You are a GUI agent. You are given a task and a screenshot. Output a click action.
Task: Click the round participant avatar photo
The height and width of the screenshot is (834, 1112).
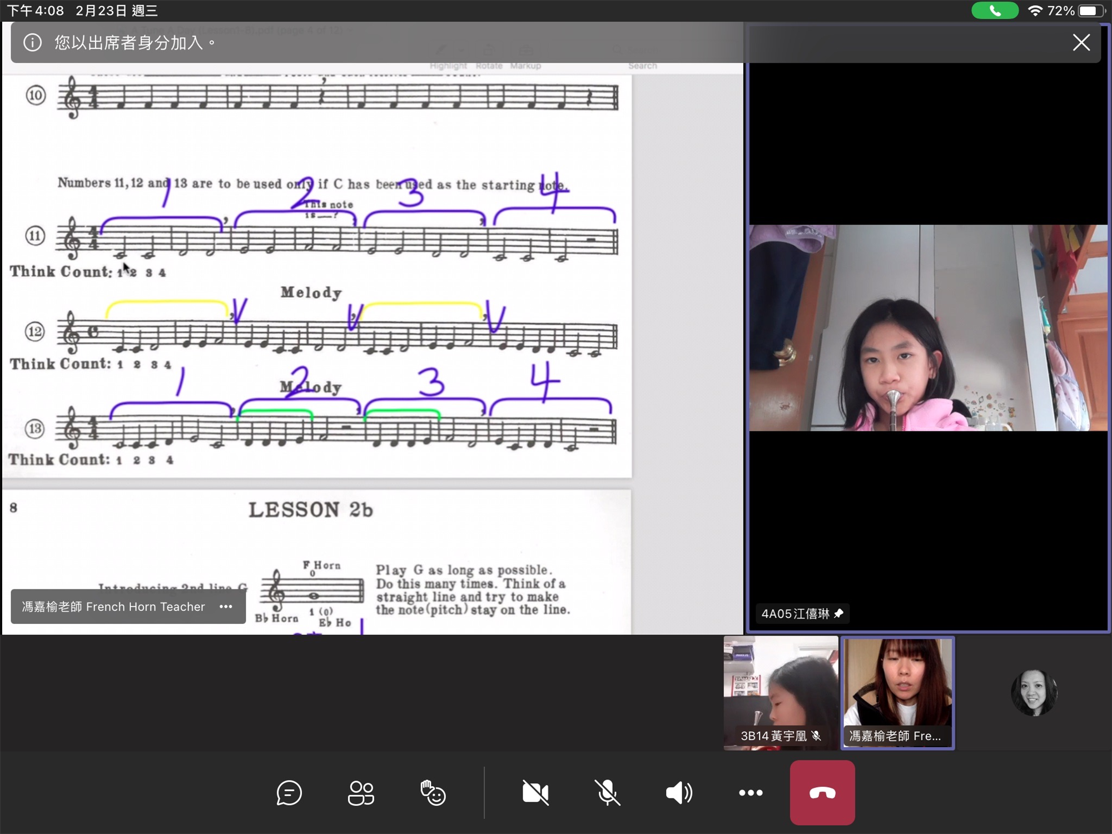coord(1034,692)
